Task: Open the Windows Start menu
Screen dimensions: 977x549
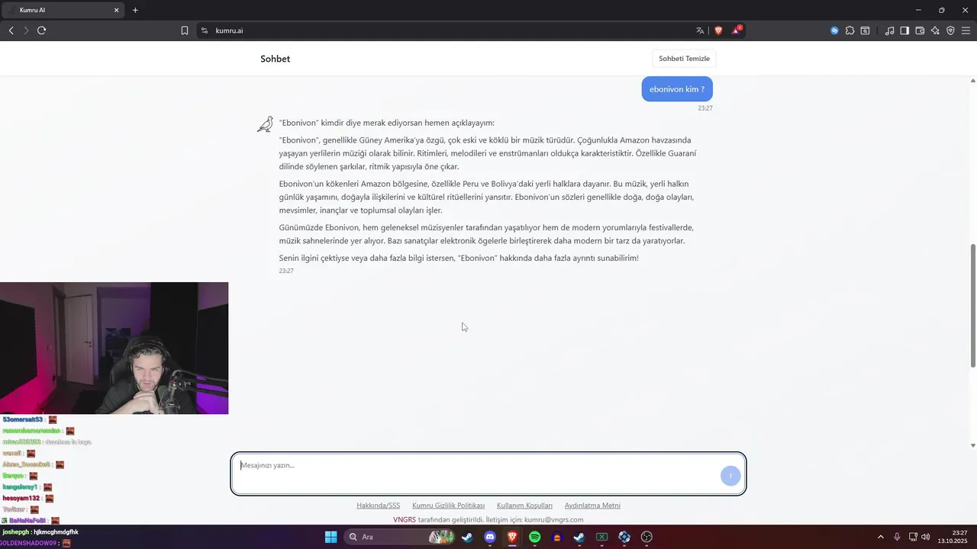Action: tap(331, 537)
